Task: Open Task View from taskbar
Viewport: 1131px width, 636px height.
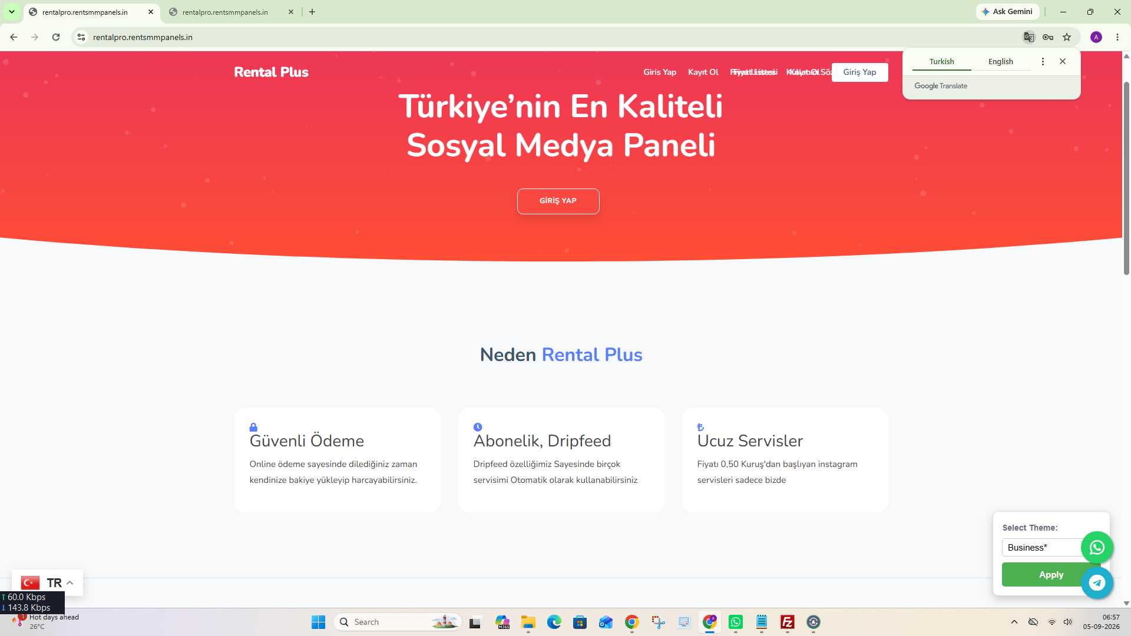Action: 475,622
